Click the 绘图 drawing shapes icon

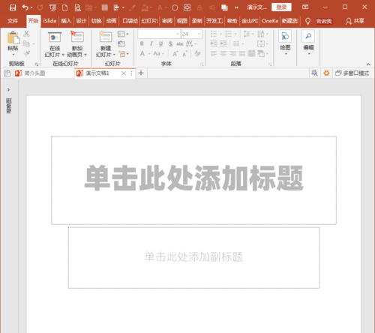pyautogui.click(x=285, y=36)
